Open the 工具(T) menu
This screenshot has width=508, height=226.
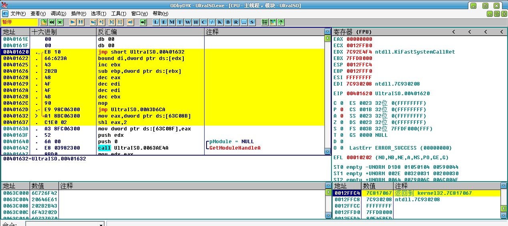click(x=118, y=14)
